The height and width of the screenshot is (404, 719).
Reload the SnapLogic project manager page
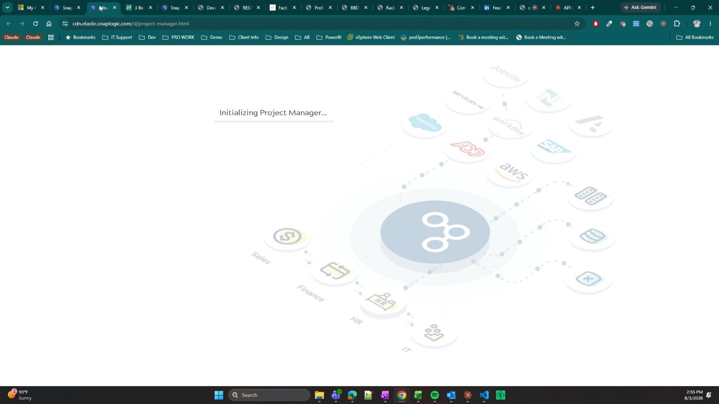tap(35, 24)
